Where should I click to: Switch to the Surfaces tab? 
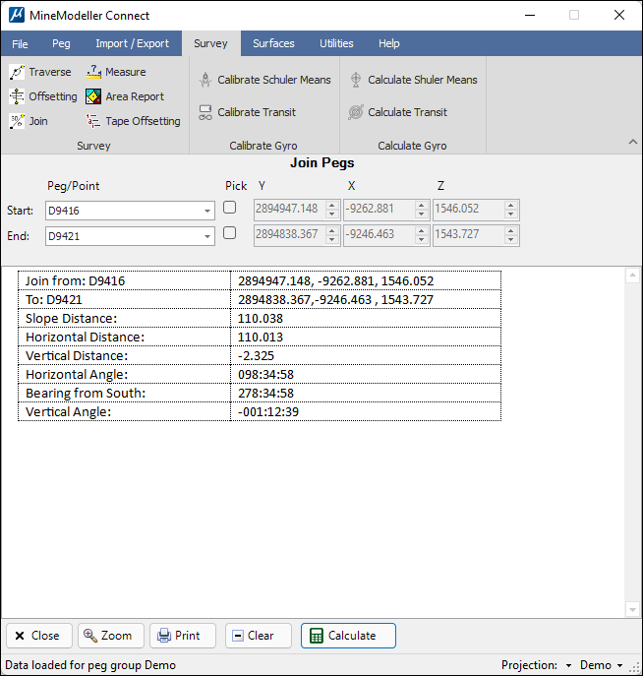[273, 43]
